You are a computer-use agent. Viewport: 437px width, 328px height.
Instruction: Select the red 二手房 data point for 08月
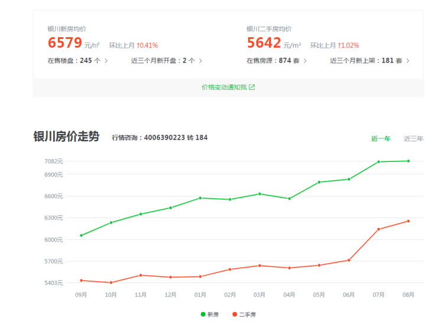click(x=408, y=221)
